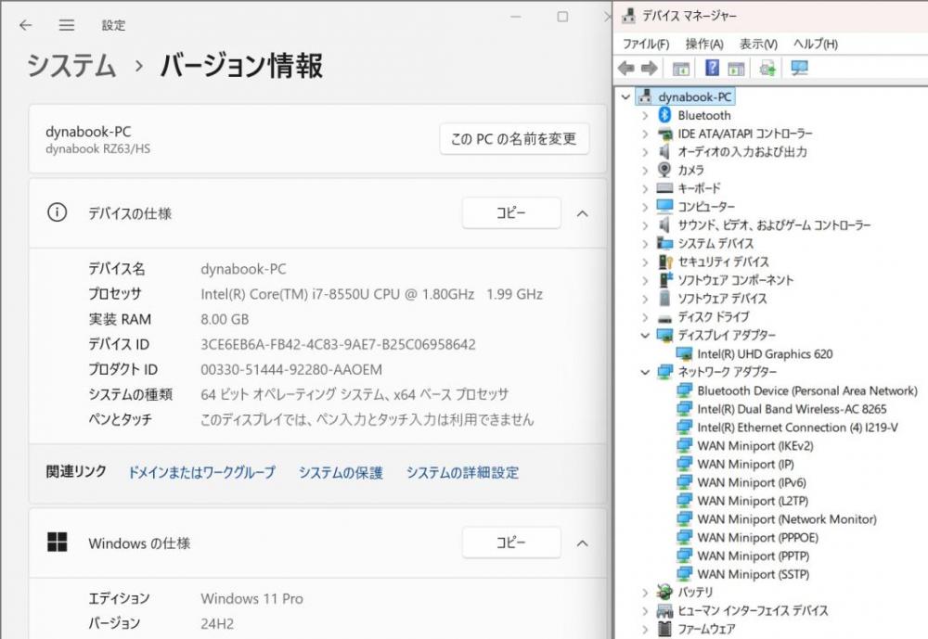This screenshot has width=928, height=639.
Task: Click この PC の名前を変更 button
Action: pos(514,138)
